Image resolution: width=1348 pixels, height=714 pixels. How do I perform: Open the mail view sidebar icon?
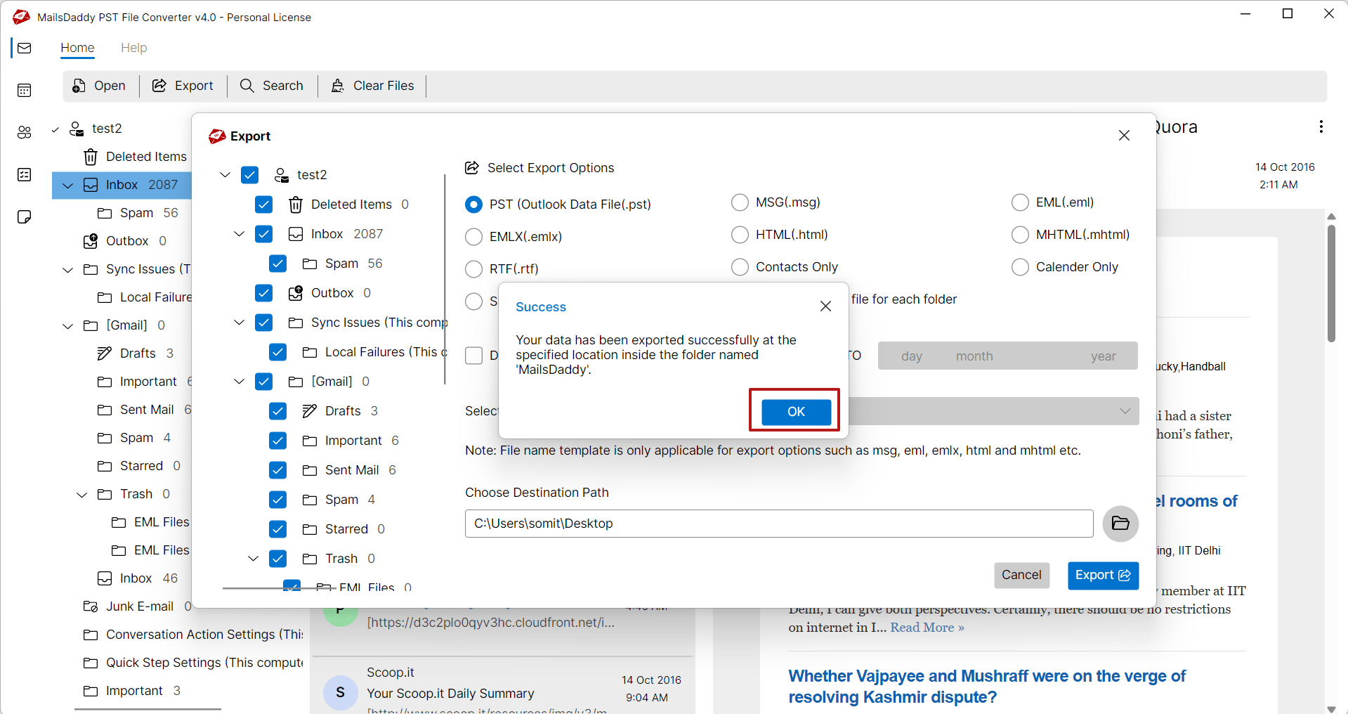(x=25, y=48)
